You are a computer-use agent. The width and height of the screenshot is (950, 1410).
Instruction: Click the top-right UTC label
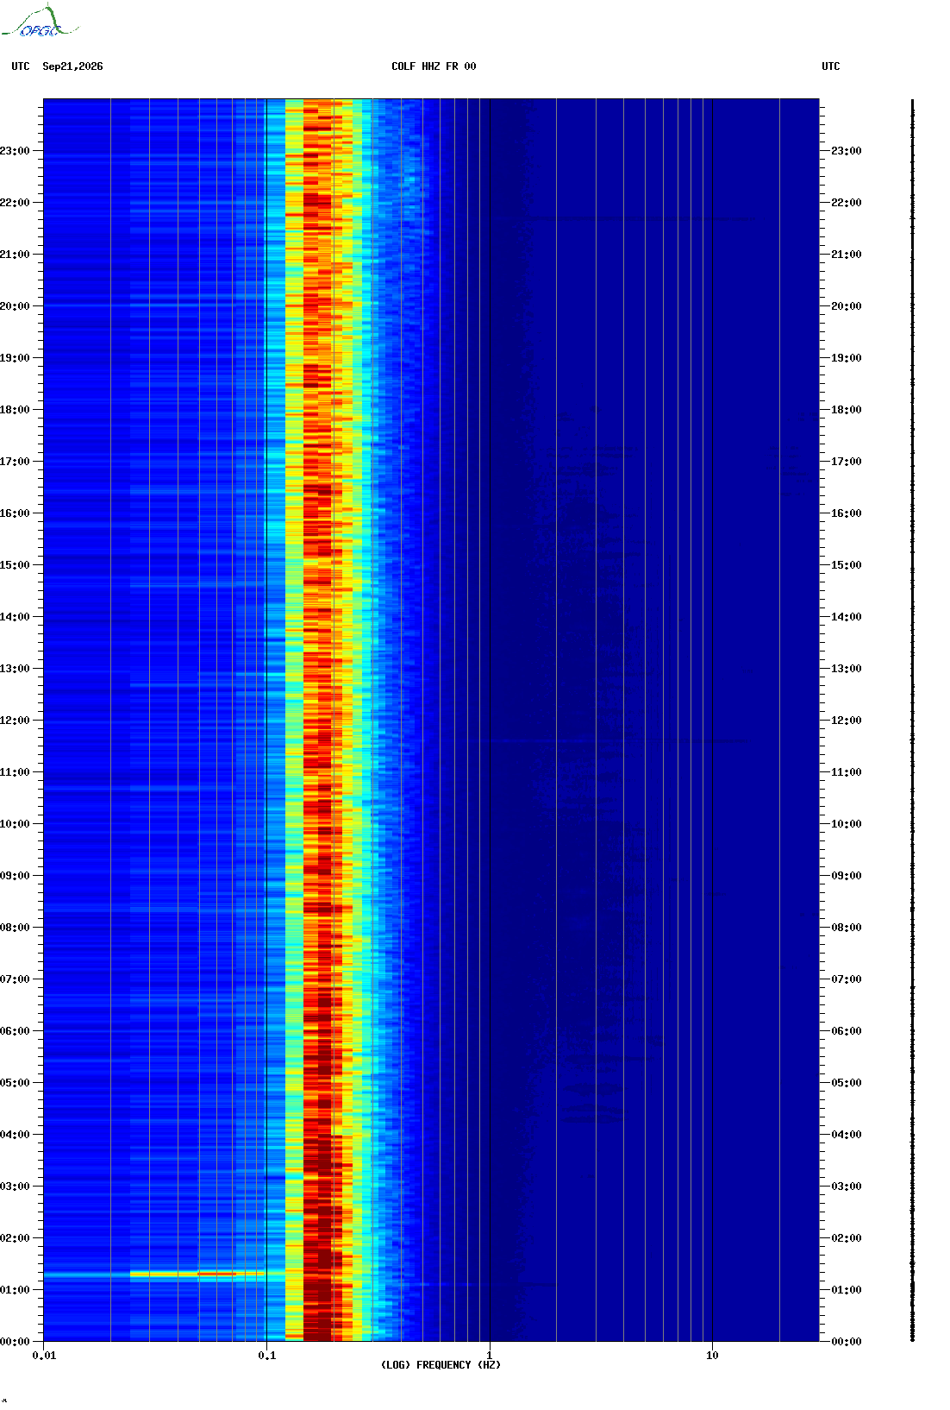pyautogui.click(x=831, y=66)
